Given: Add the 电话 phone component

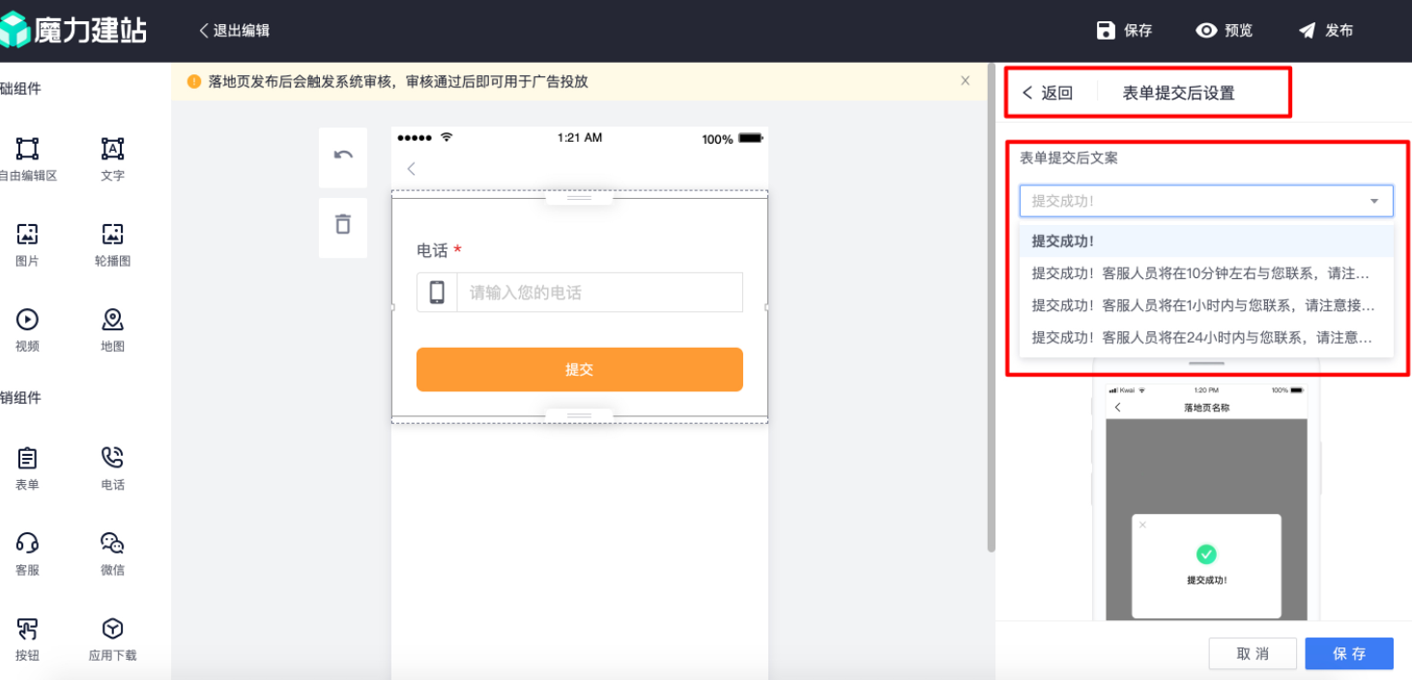Looking at the screenshot, I should (x=111, y=467).
